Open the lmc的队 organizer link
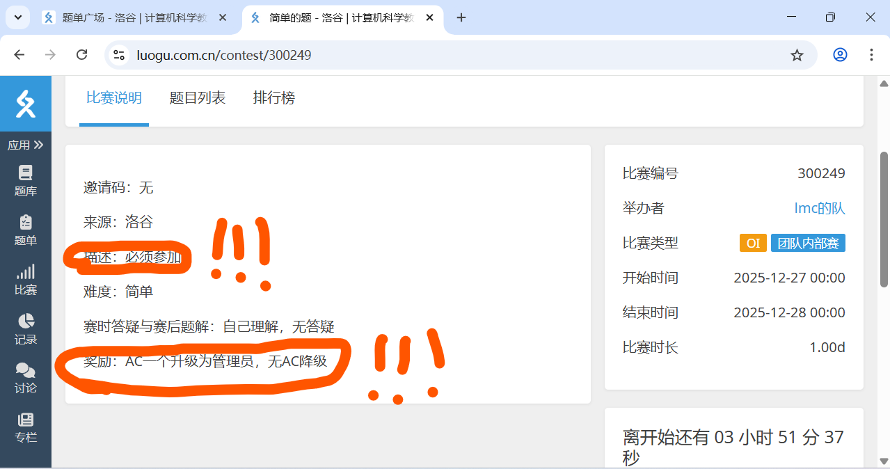 [x=819, y=208]
